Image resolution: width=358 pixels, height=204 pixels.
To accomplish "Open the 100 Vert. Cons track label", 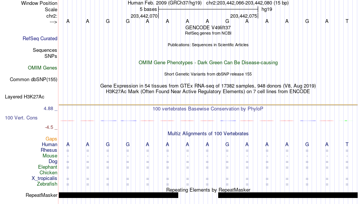I will 21,118.
